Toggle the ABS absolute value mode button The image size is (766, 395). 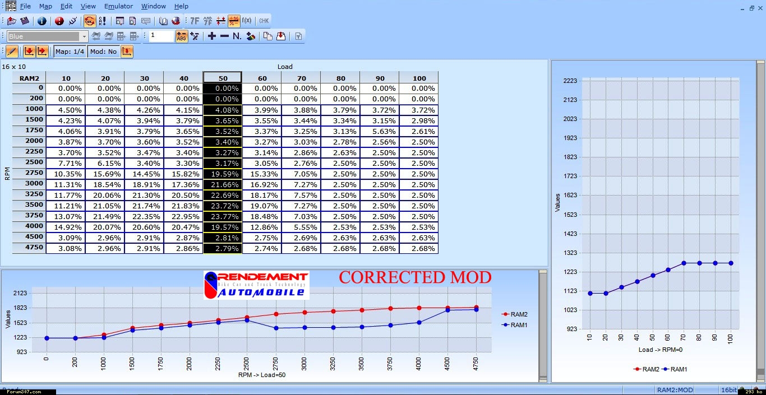point(182,36)
